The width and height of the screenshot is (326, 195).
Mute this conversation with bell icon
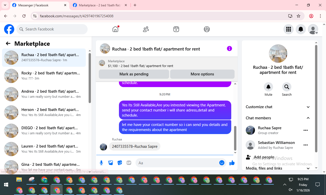pos(268,87)
